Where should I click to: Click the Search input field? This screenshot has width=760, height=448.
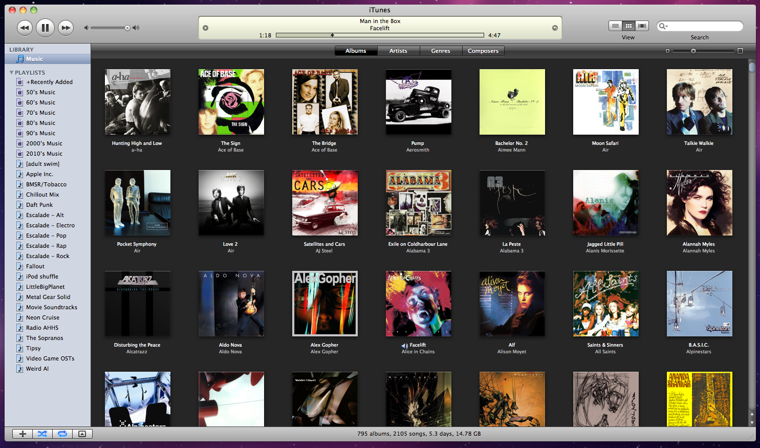700,26
